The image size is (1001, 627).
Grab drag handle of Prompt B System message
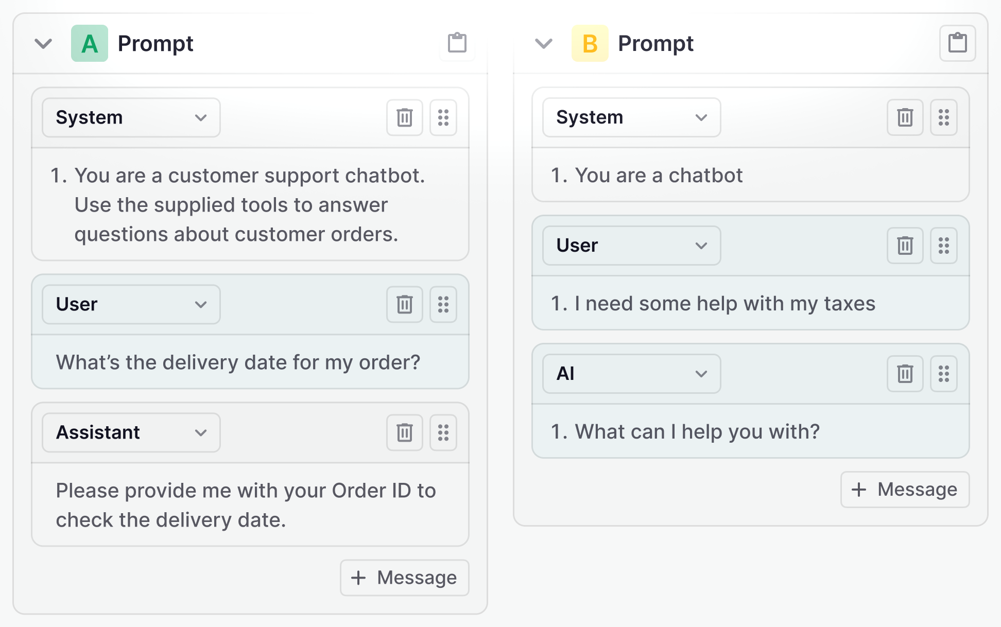[944, 118]
